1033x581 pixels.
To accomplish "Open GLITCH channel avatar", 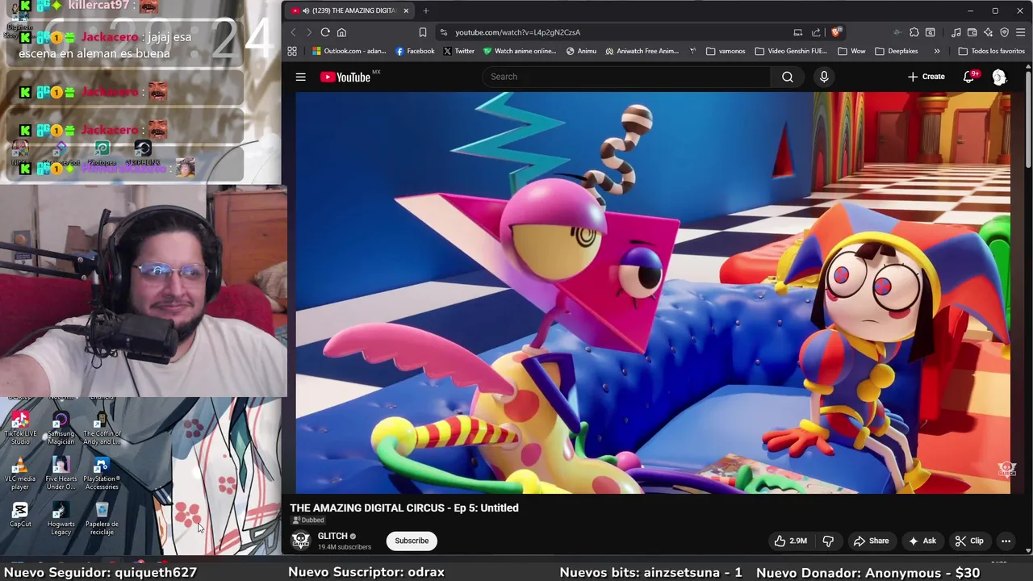I will 300,541.
